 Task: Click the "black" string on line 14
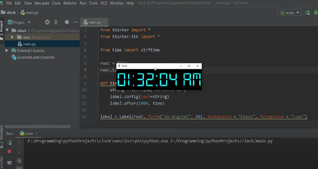pyautogui.click(x=247, y=117)
